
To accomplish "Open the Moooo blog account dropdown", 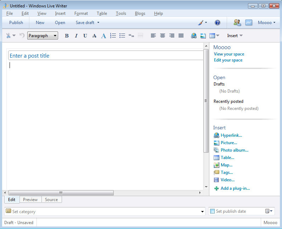I will tap(266, 23).
